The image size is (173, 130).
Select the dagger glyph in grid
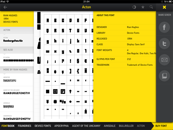point(71,91)
